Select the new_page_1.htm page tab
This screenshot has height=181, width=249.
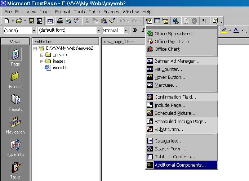[119, 42]
